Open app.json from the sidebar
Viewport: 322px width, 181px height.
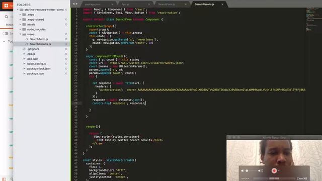32,59
